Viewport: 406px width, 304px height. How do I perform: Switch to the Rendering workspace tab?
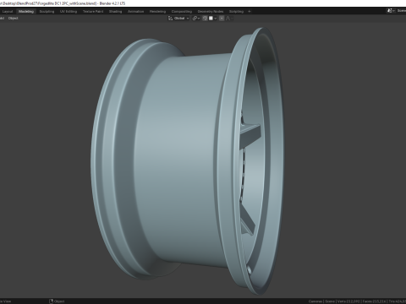click(158, 12)
